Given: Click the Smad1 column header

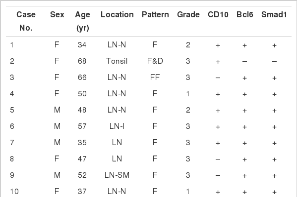Looking at the screenshot, I should click(x=274, y=14).
